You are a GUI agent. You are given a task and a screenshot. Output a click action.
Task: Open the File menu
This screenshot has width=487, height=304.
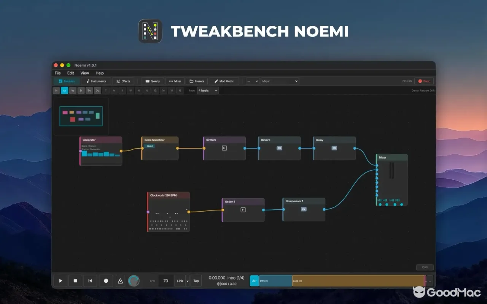(x=57, y=73)
